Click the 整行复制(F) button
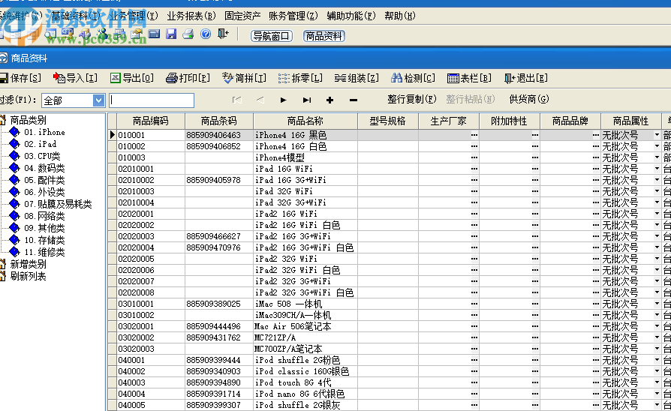Viewport: 671px width, 411px height. [411, 99]
